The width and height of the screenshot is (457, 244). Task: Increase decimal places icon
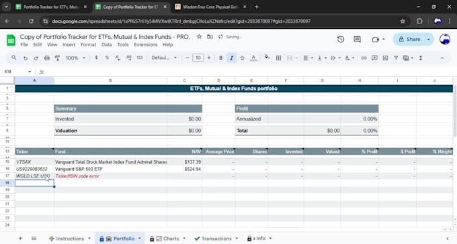click(x=128, y=58)
